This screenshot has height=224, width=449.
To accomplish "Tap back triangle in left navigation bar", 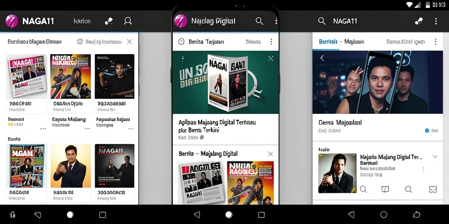I will point(38,214).
